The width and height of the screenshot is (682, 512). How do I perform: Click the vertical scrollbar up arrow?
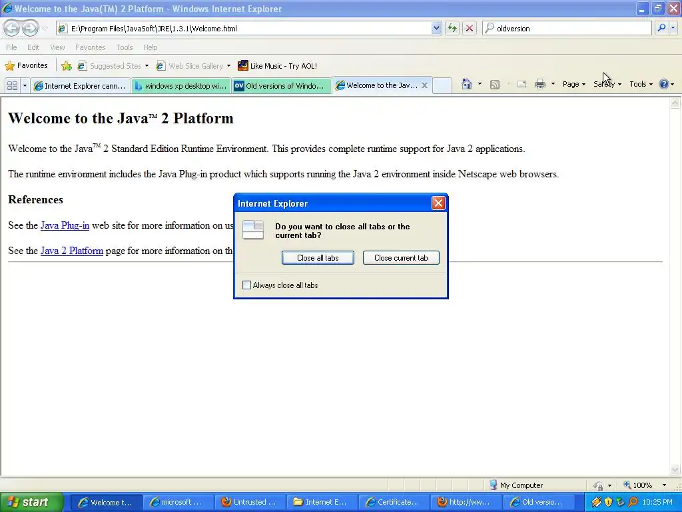[x=675, y=103]
